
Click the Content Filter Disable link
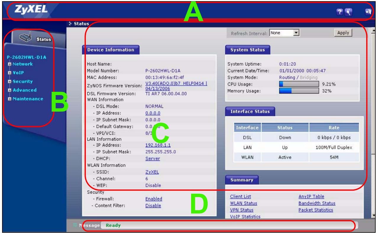point(153,205)
